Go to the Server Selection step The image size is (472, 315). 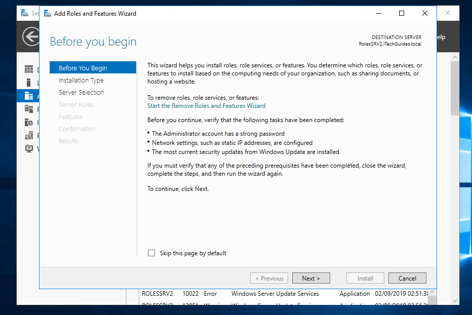pos(81,92)
